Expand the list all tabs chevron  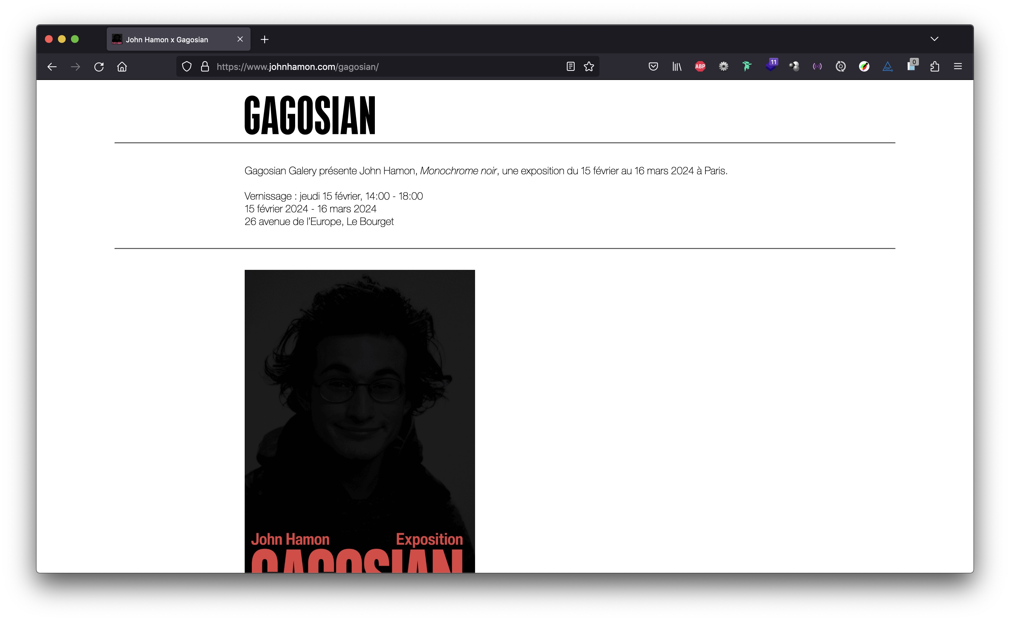(935, 39)
